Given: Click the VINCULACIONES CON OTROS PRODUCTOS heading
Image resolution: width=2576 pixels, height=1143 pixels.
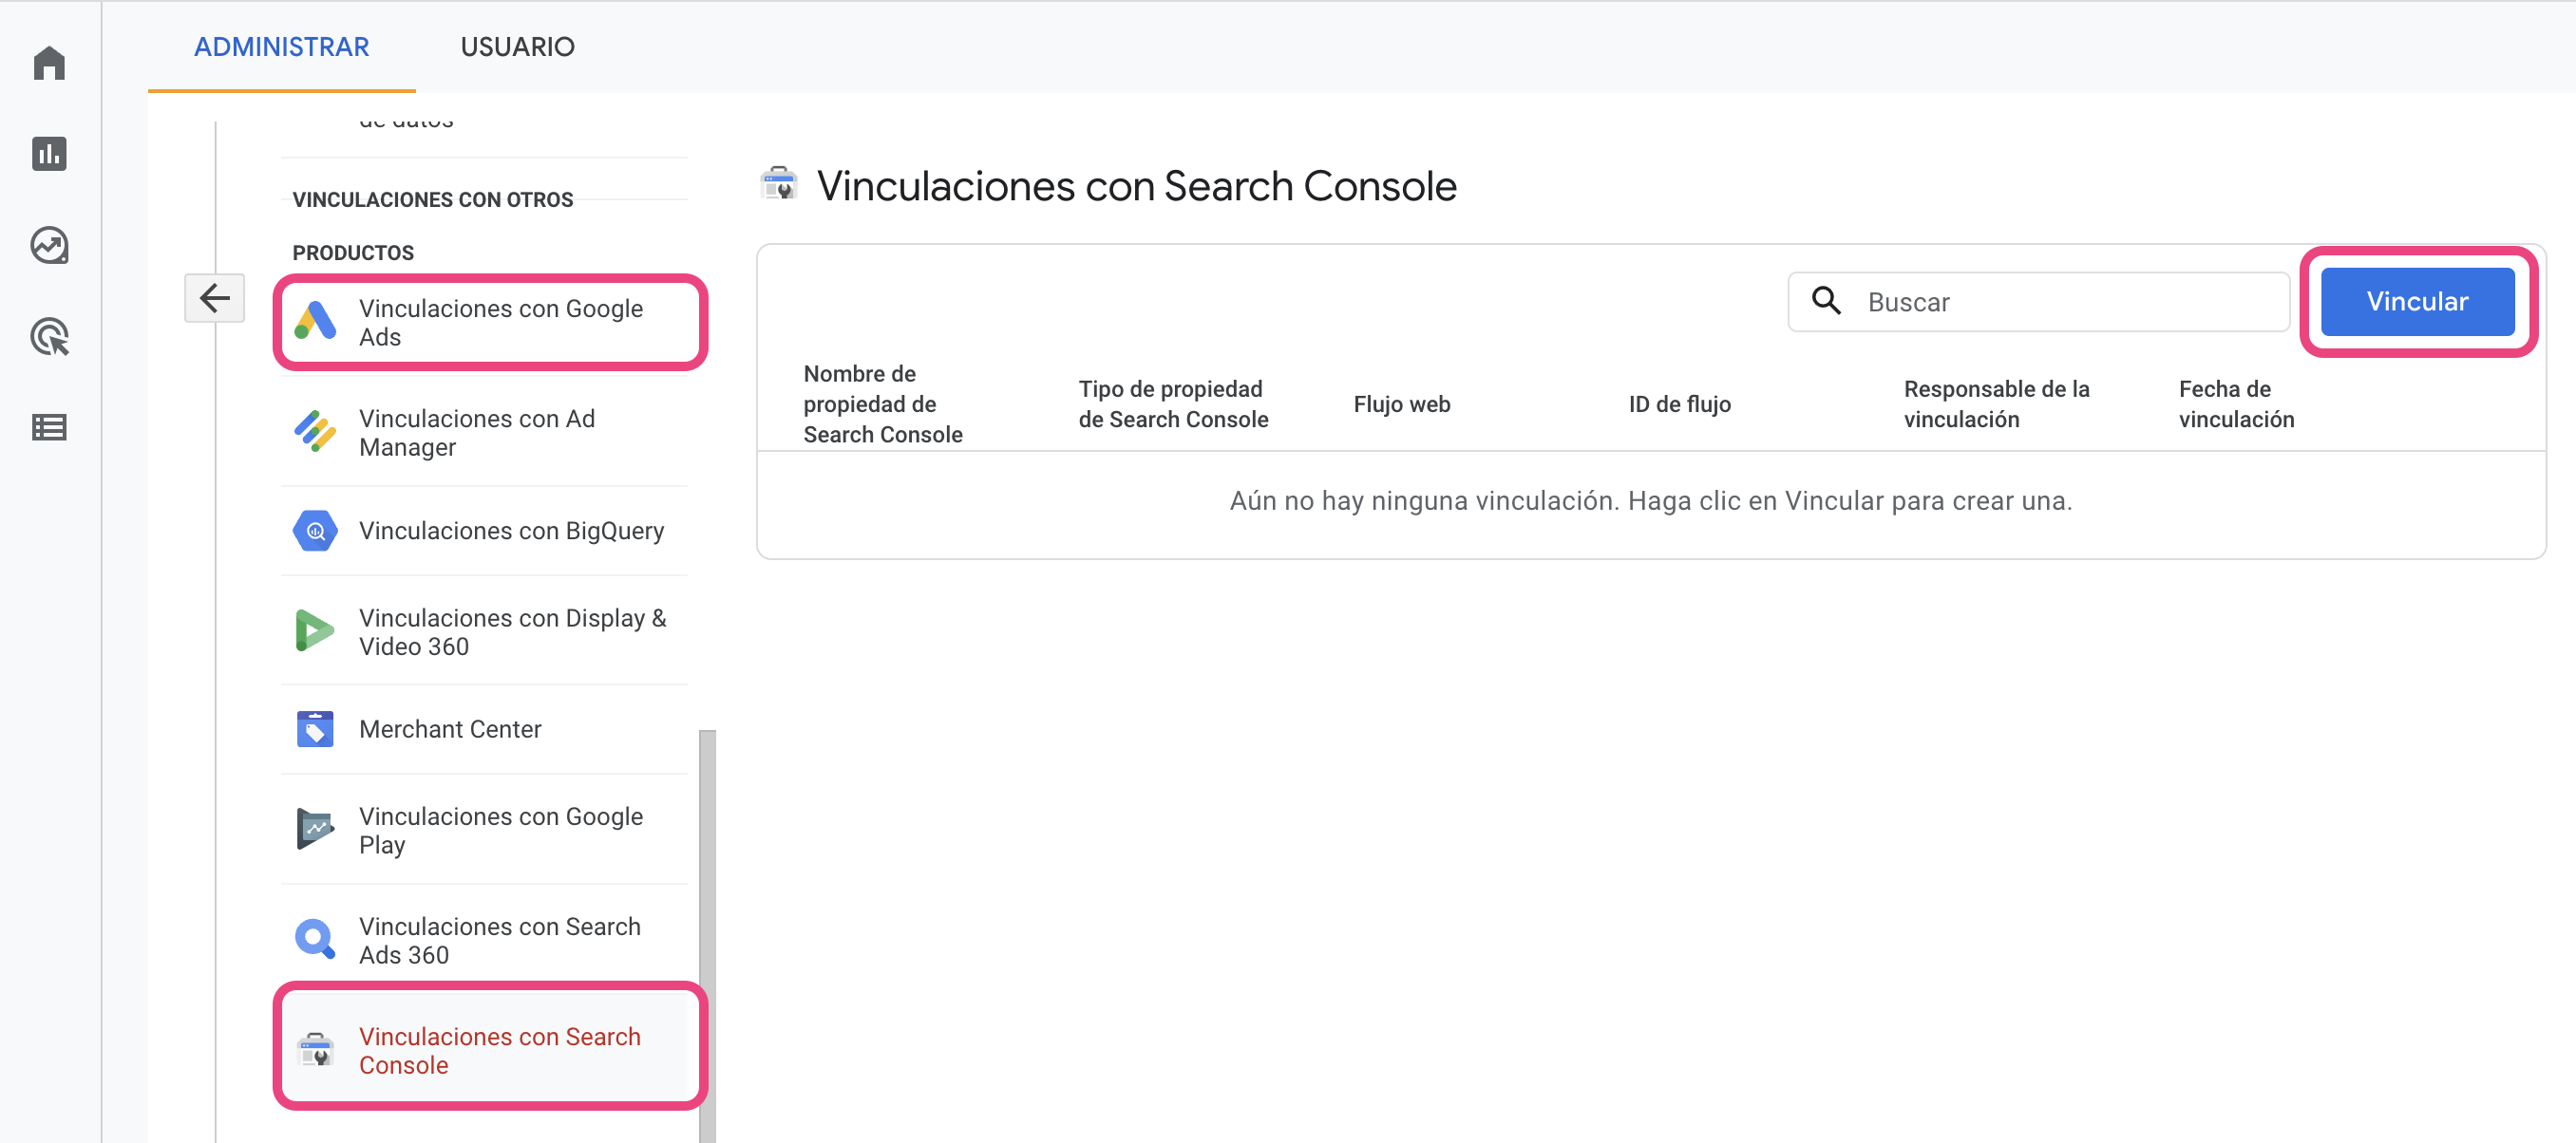Looking at the screenshot, I should (432, 226).
